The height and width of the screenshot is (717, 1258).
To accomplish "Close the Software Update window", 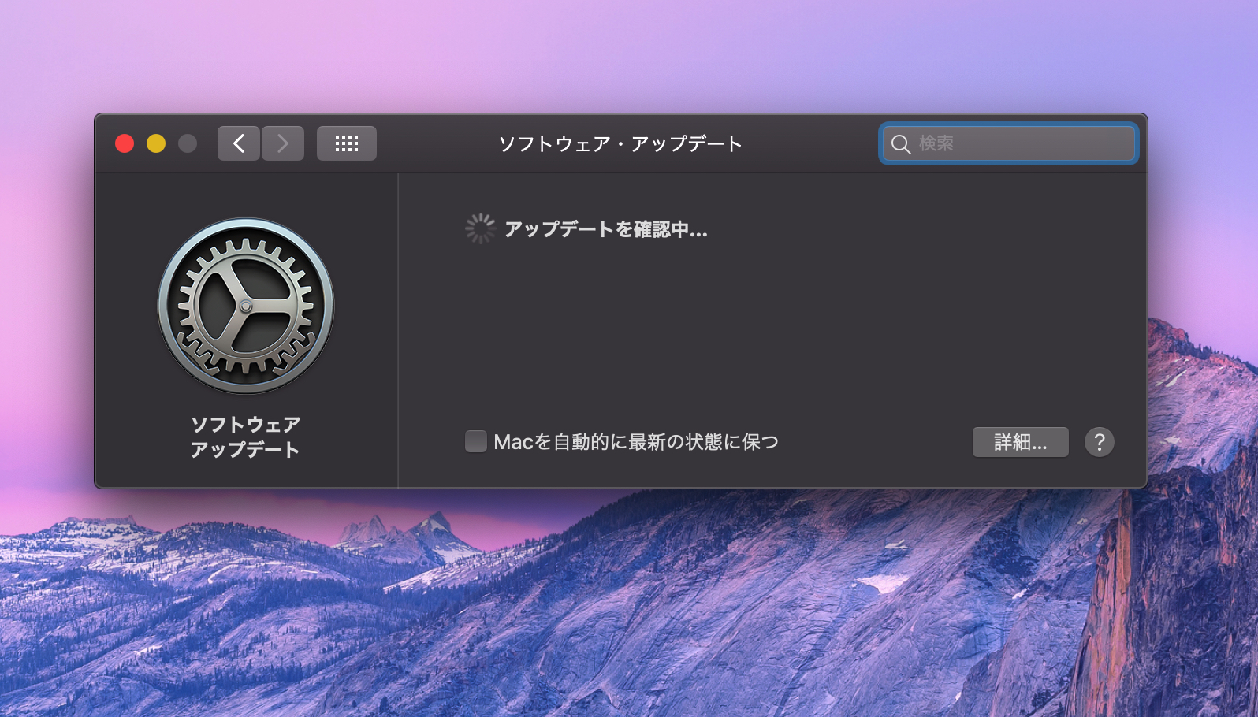I will pyautogui.click(x=125, y=143).
